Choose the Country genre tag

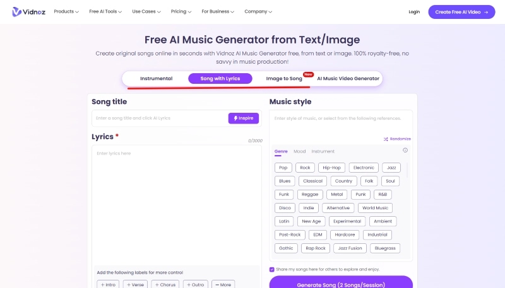point(343,181)
